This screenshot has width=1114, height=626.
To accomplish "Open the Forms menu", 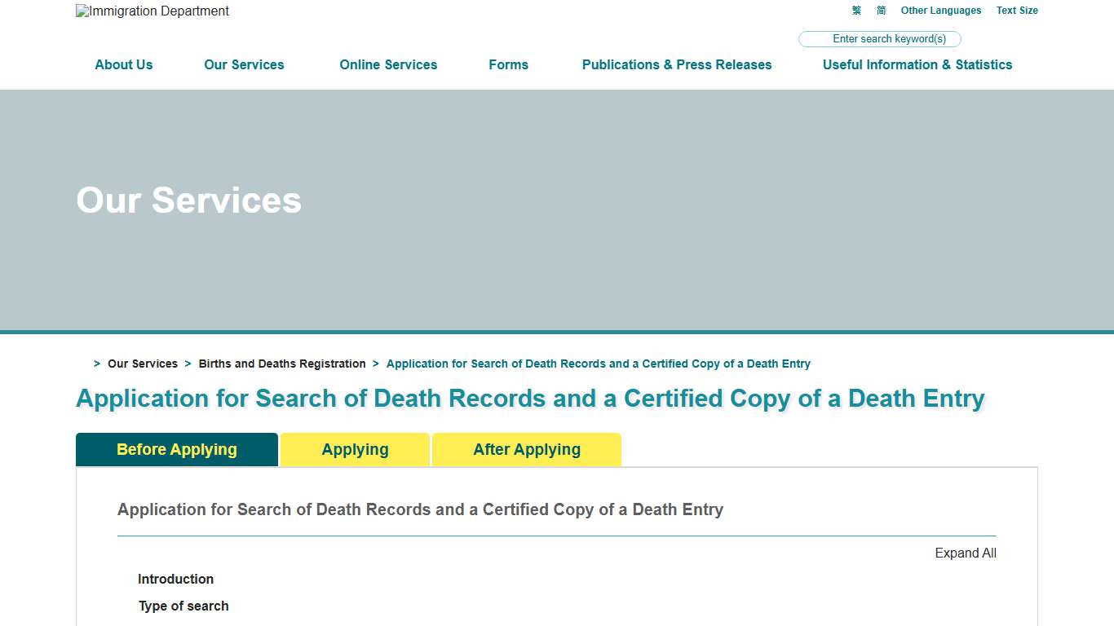I will [x=508, y=64].
